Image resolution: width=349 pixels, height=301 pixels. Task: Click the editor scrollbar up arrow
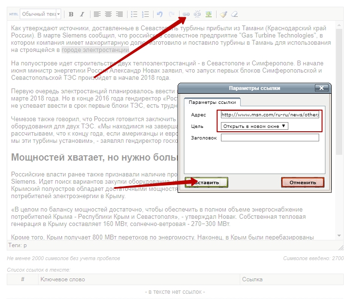point(339,25)
